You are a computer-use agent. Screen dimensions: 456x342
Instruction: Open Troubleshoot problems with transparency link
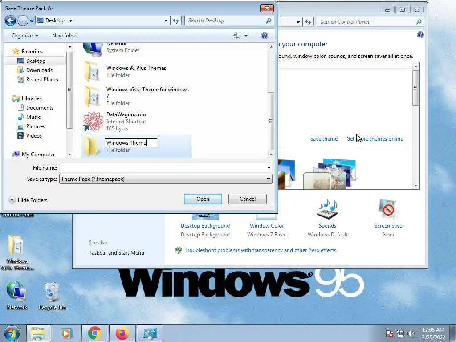pos(260,250)
